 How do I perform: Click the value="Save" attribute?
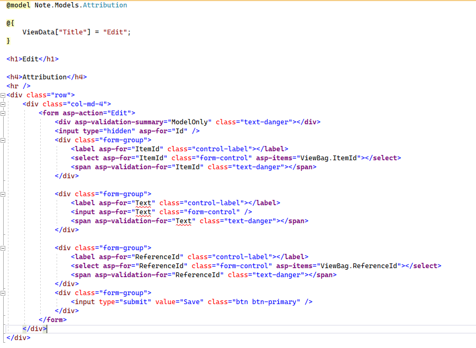(179, 302)
